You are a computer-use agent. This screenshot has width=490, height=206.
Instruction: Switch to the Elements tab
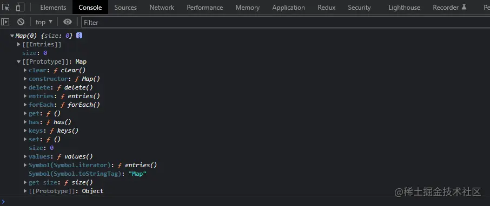[53, 8]
